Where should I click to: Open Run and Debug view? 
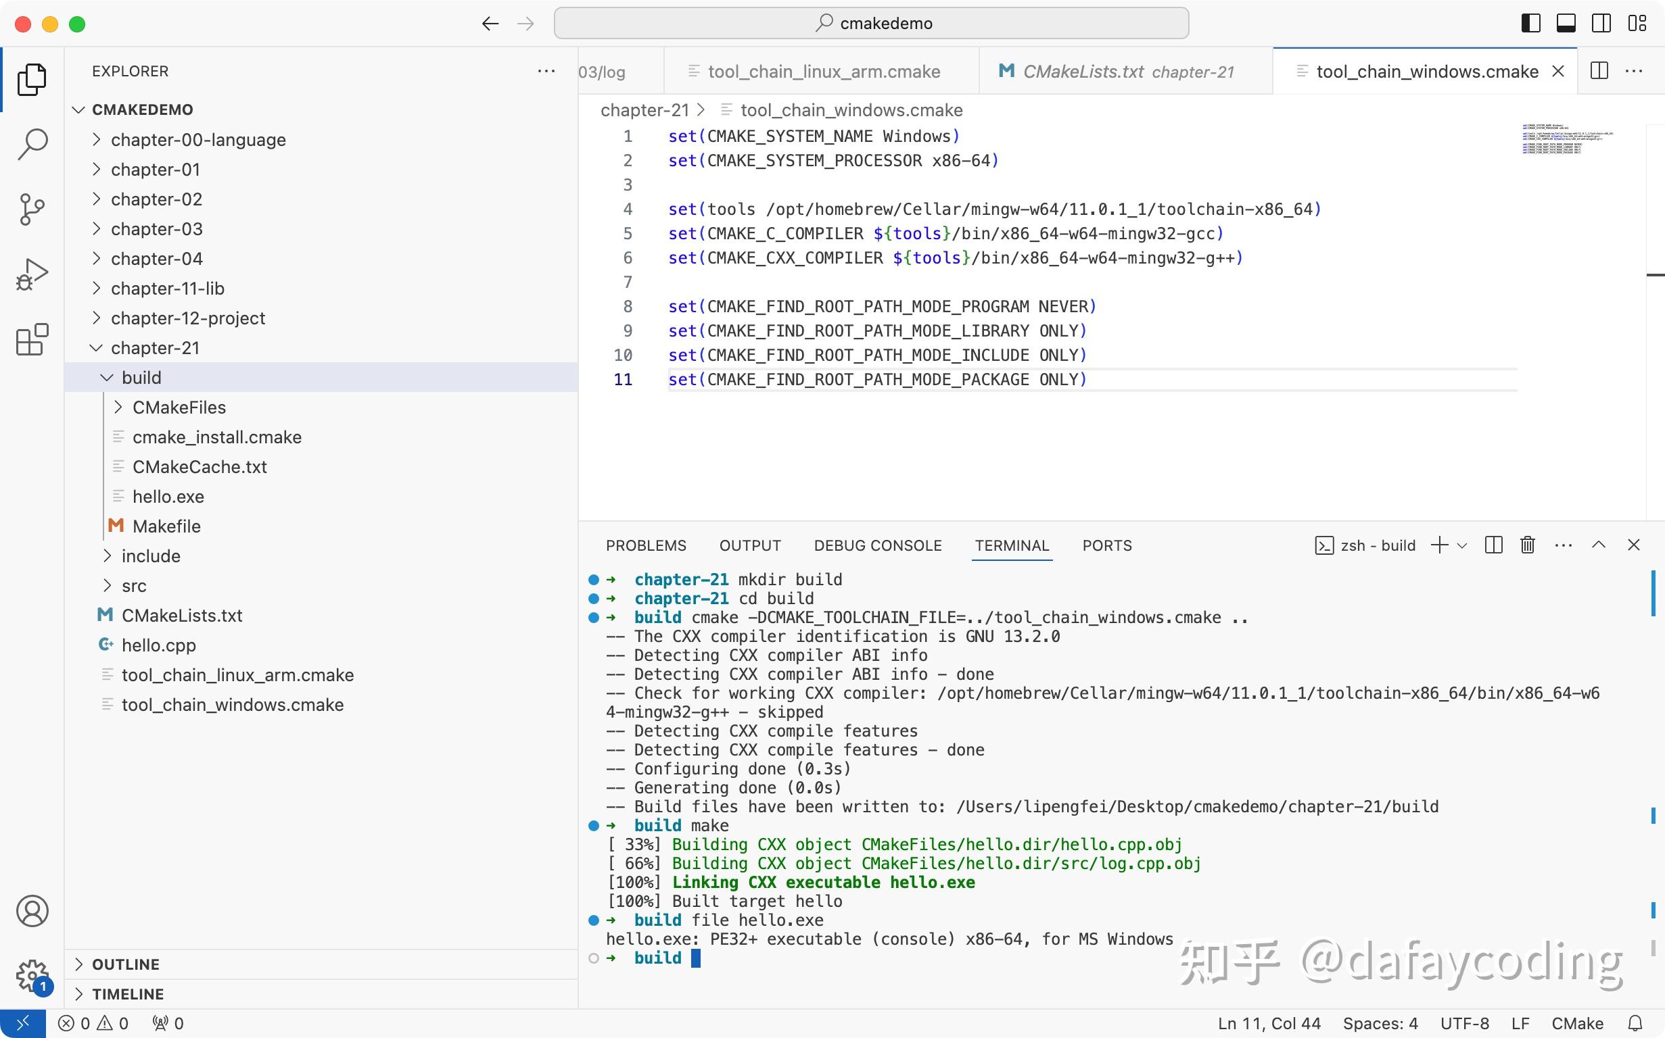[32, 272]
